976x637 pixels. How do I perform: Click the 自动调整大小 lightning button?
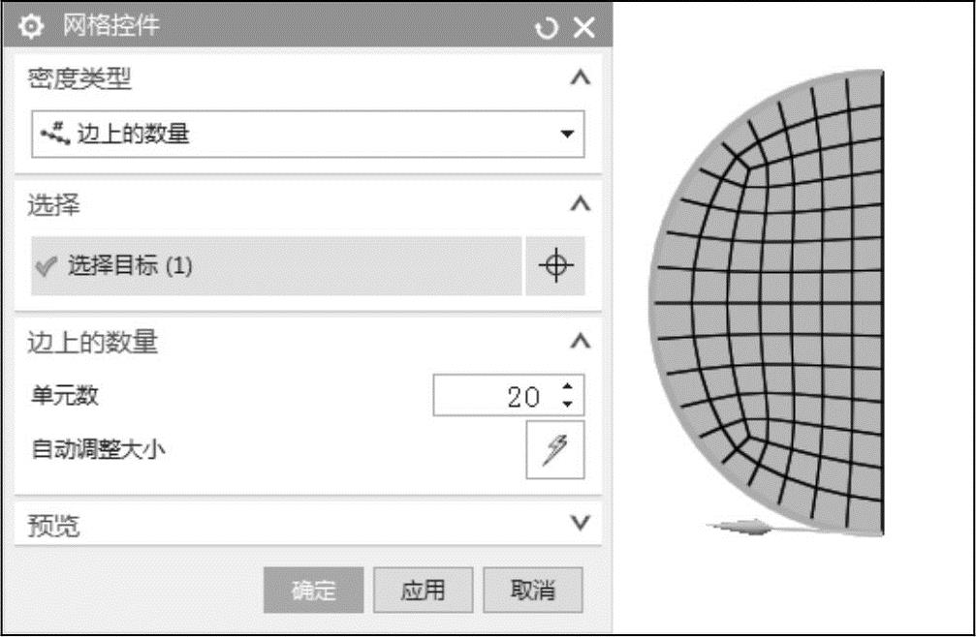coord(555,449)
